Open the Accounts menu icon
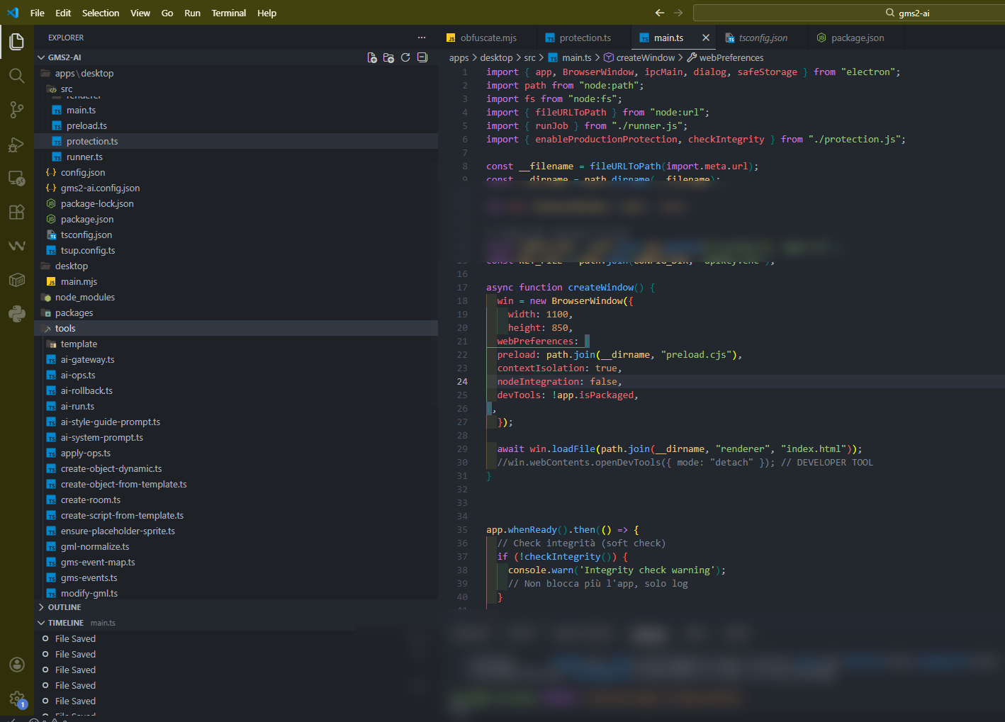The image size is (1005, 722). click(17, 665)
